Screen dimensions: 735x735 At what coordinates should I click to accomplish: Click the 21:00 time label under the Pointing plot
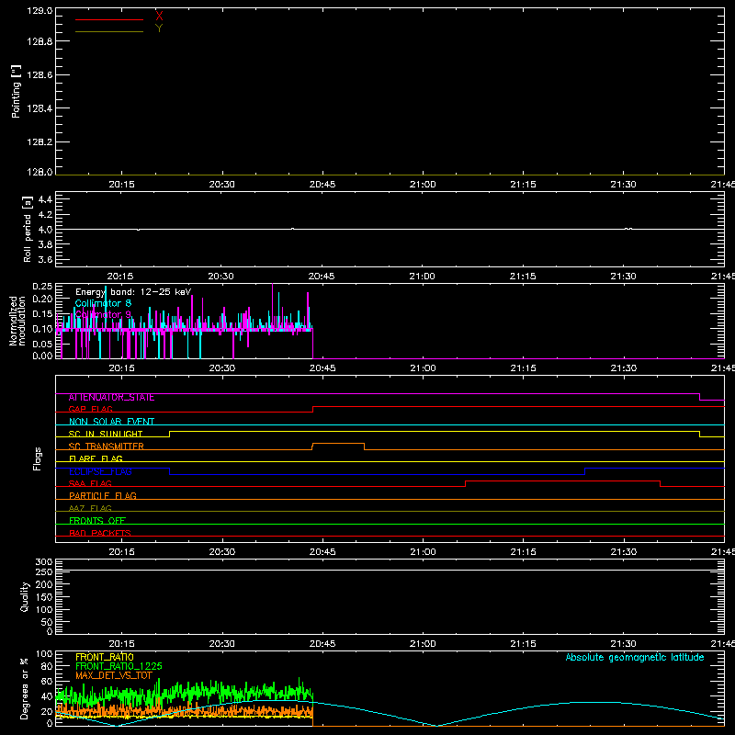[423, 185]
